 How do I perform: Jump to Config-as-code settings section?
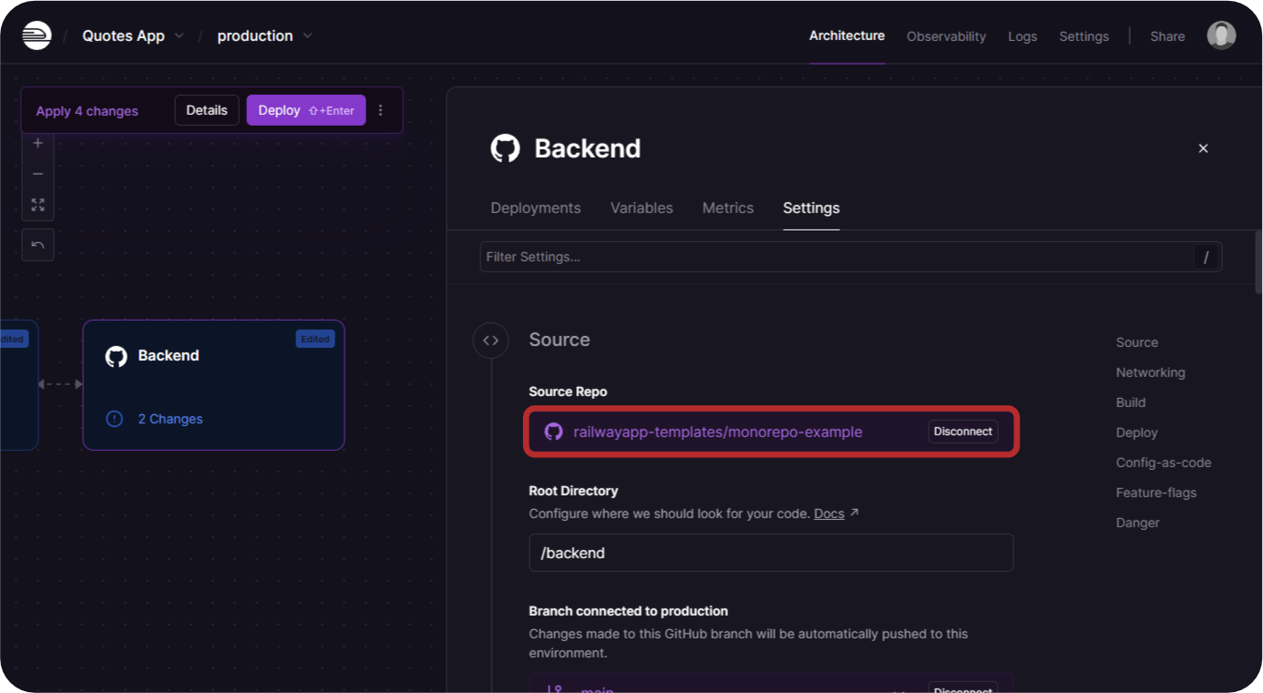pyautogui.click(x=1164, y=463)
